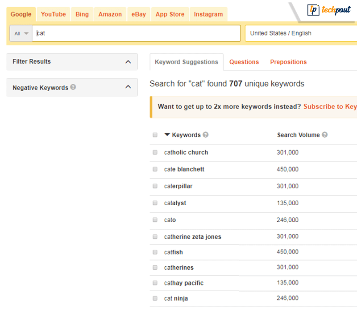357x309 pixels.
Task: Switch to the eBay tab
Action: pyautogui.click(x=138, y=14)
